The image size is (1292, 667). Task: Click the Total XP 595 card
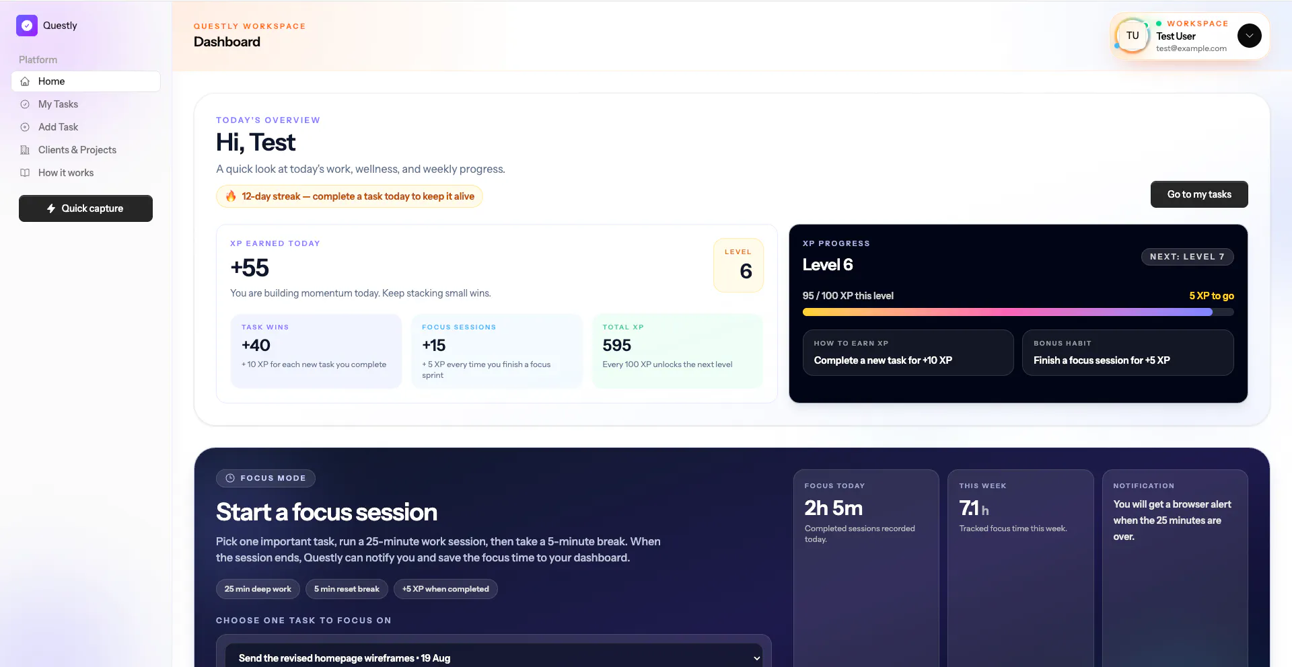point(678,351)
